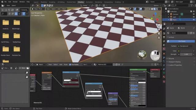Viewport: 196px width, 110px height.
Task: Select the Tweak select tool
Action: coord(38,5)
